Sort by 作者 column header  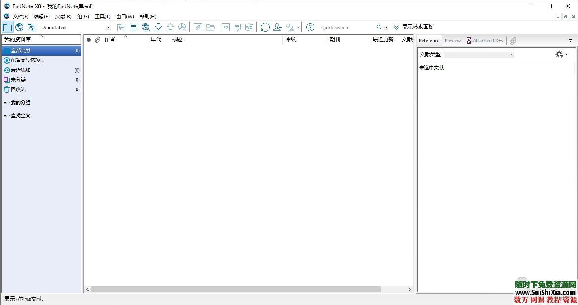pos(125,39)
